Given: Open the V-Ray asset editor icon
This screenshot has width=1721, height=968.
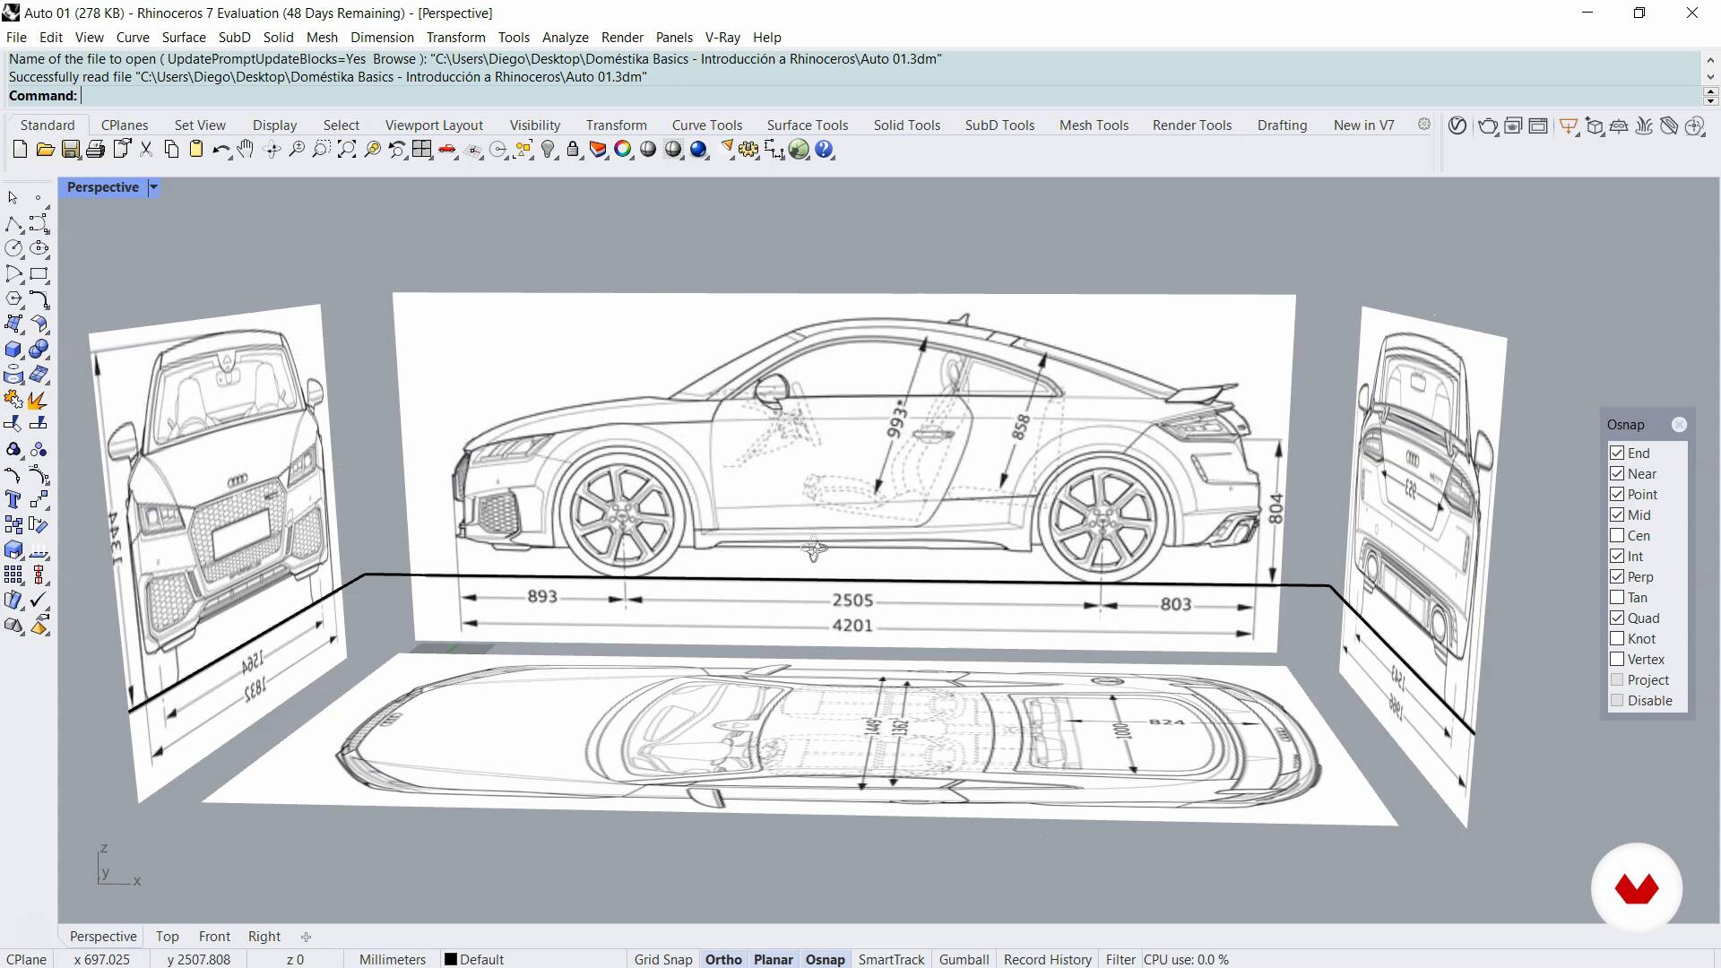Looking at the screenshot, I should point(1458,126).
